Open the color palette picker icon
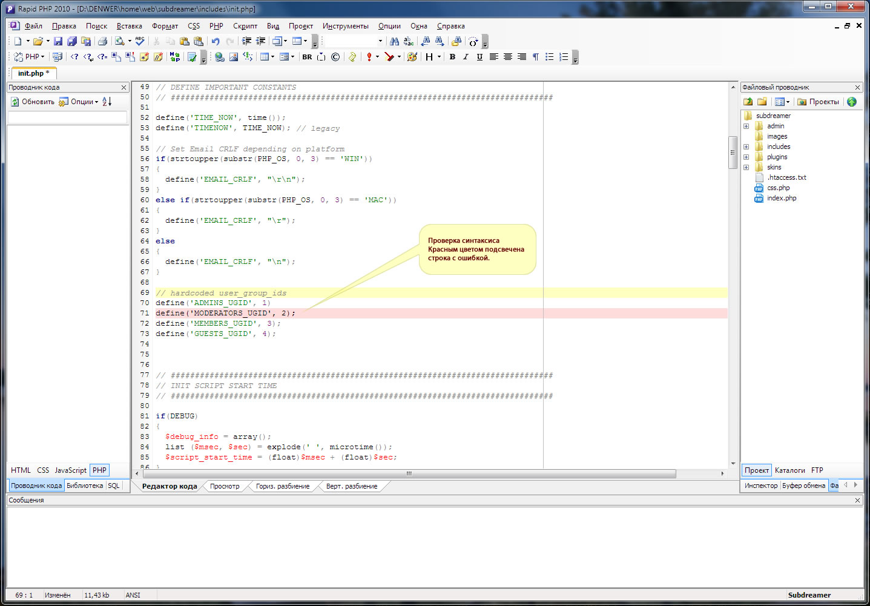870x606 pixels. [x=412, y=57]
